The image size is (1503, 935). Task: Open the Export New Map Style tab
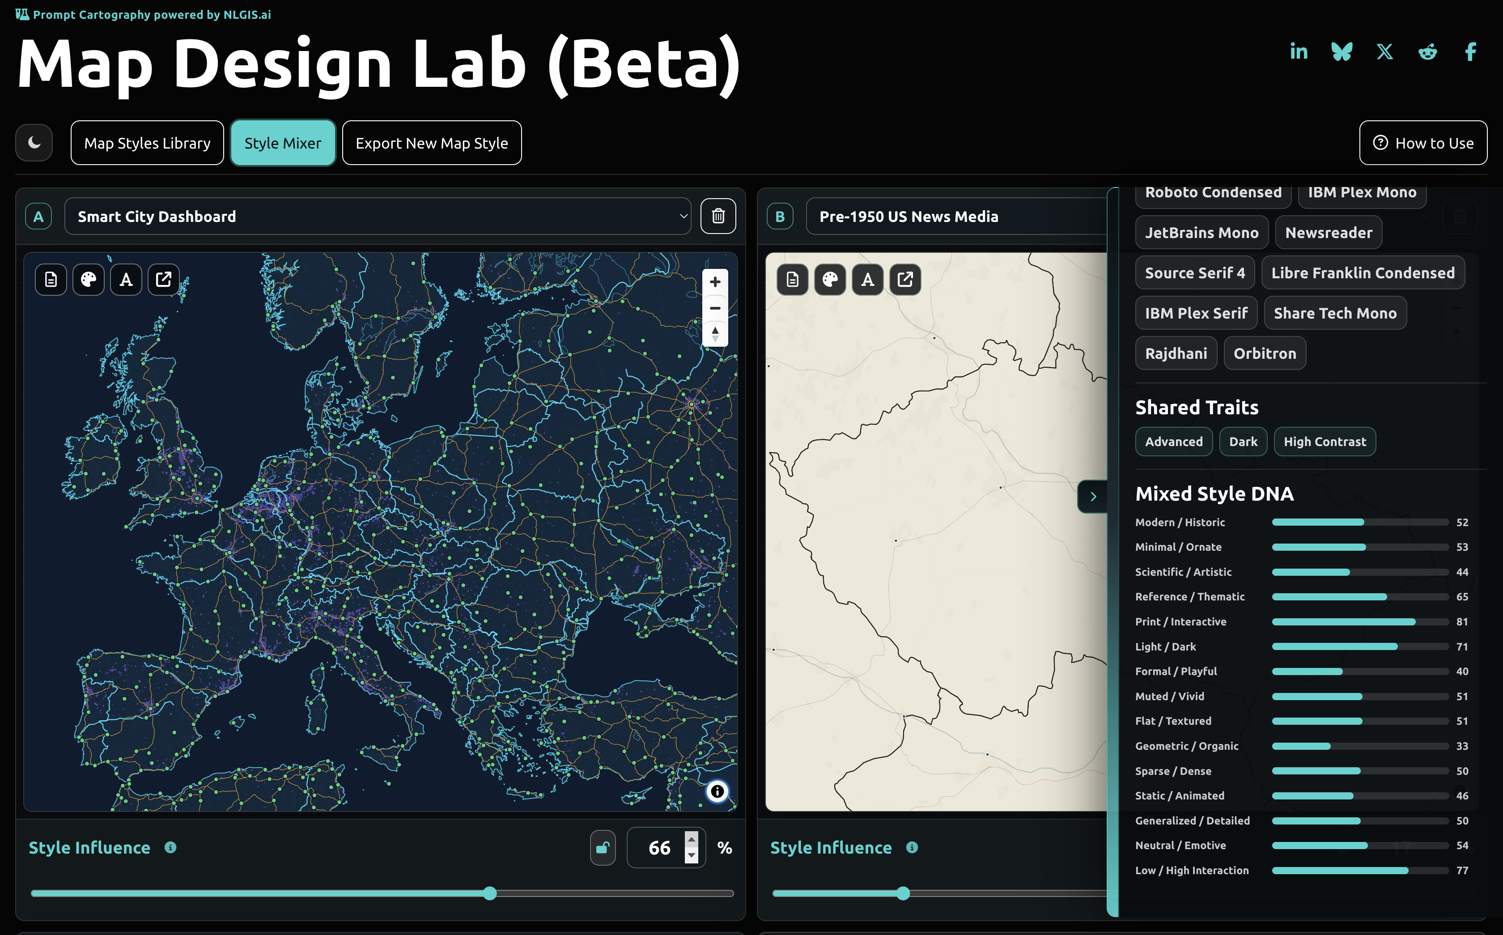432,143
